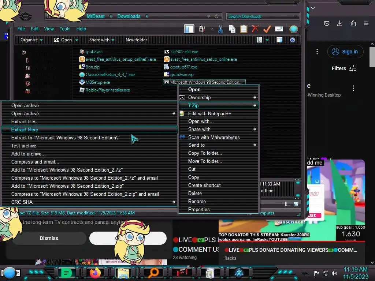375x281 pixels.
Task: Open Classic Shell settings shell icon
Action: tap(293, 29)
